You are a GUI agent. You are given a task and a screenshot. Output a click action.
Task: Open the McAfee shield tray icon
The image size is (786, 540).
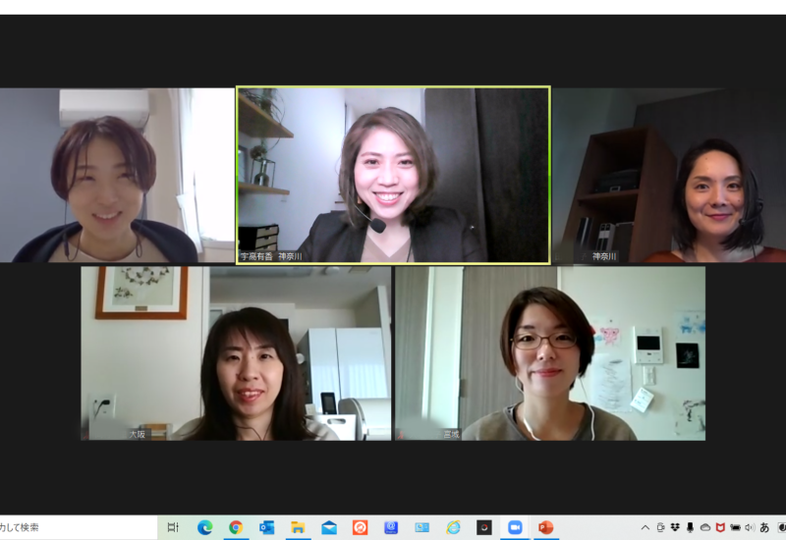(720, 527)
